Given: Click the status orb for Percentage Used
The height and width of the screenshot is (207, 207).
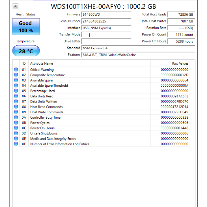Looking at the screenshot, I should click(x=16, y=91).
